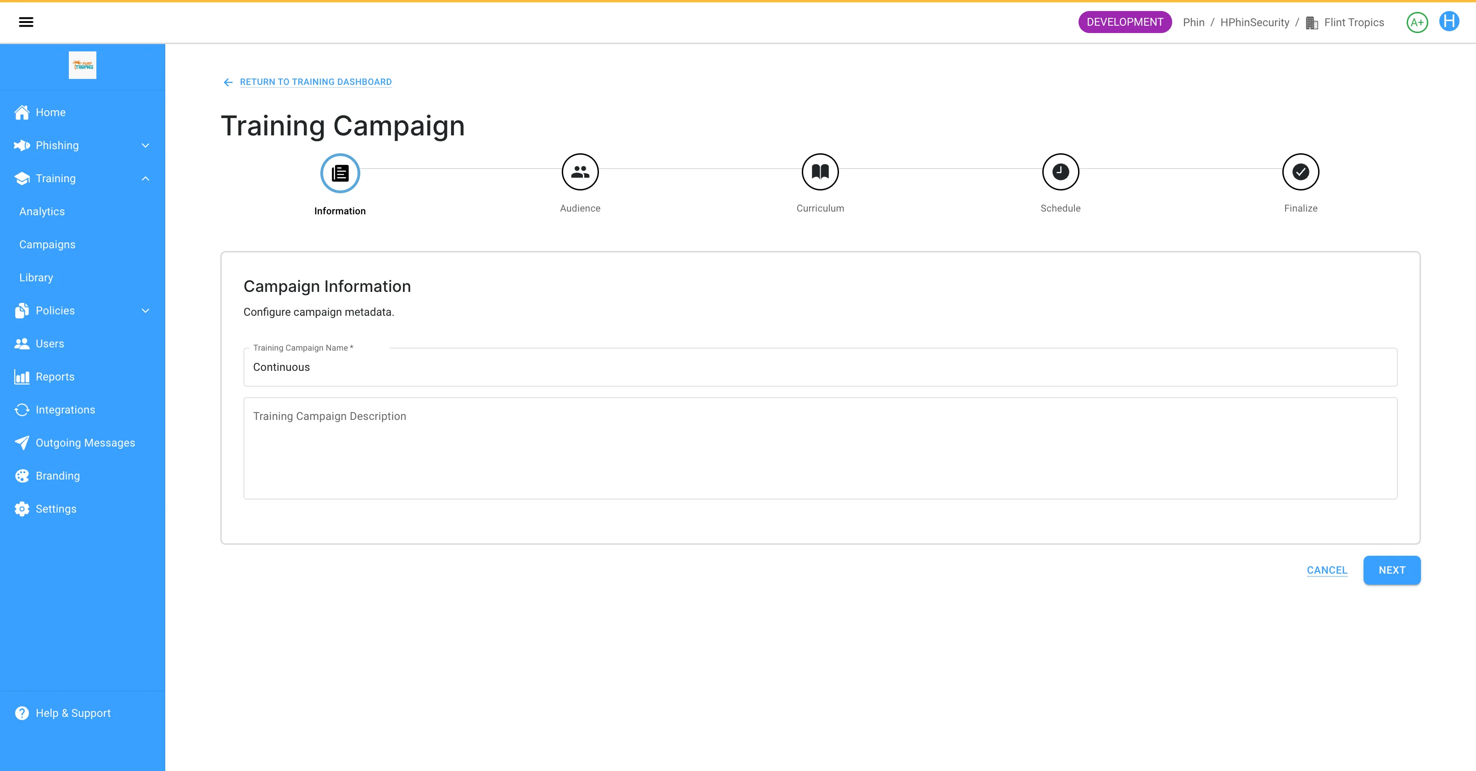Click the hamburger menu icon
Screen dimensions: 1476x771
(x=26, y=22)
